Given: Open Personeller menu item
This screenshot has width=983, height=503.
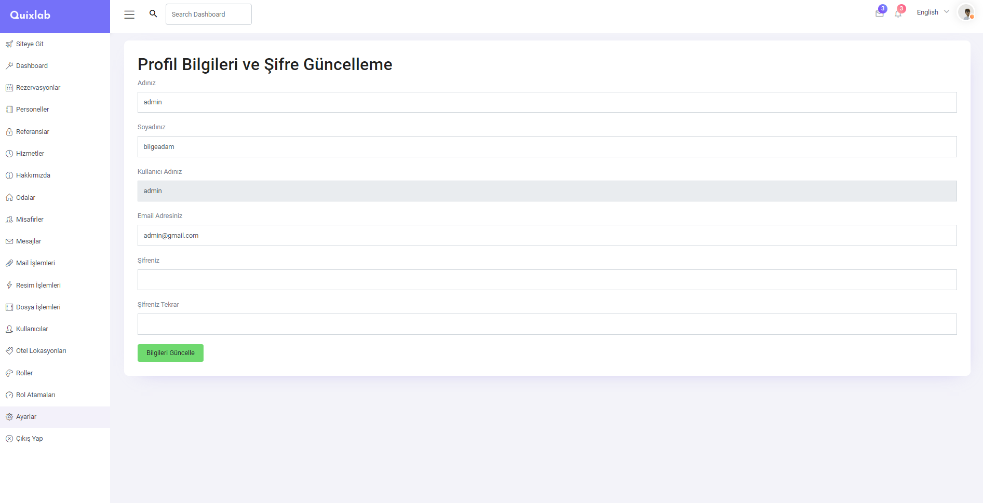Looking at the screenshot, I should point(32,110).
